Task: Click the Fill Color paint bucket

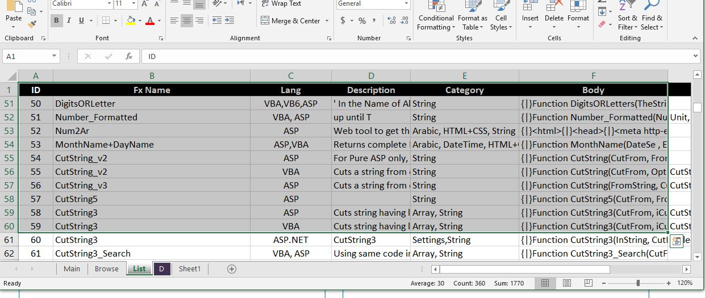Action: [x=131, y=21]
